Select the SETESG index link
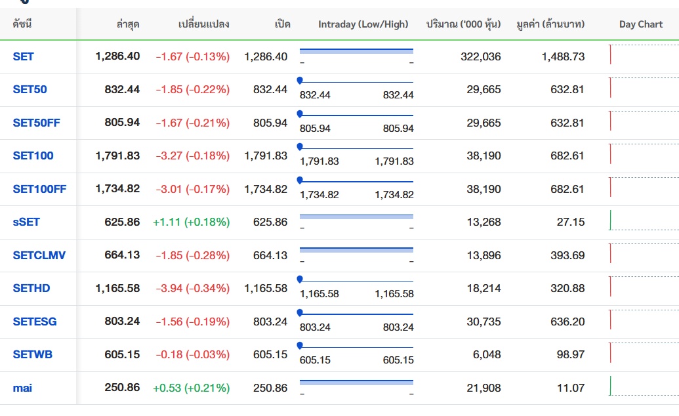The width and height of the screenshot is (679, 416). 35,322
